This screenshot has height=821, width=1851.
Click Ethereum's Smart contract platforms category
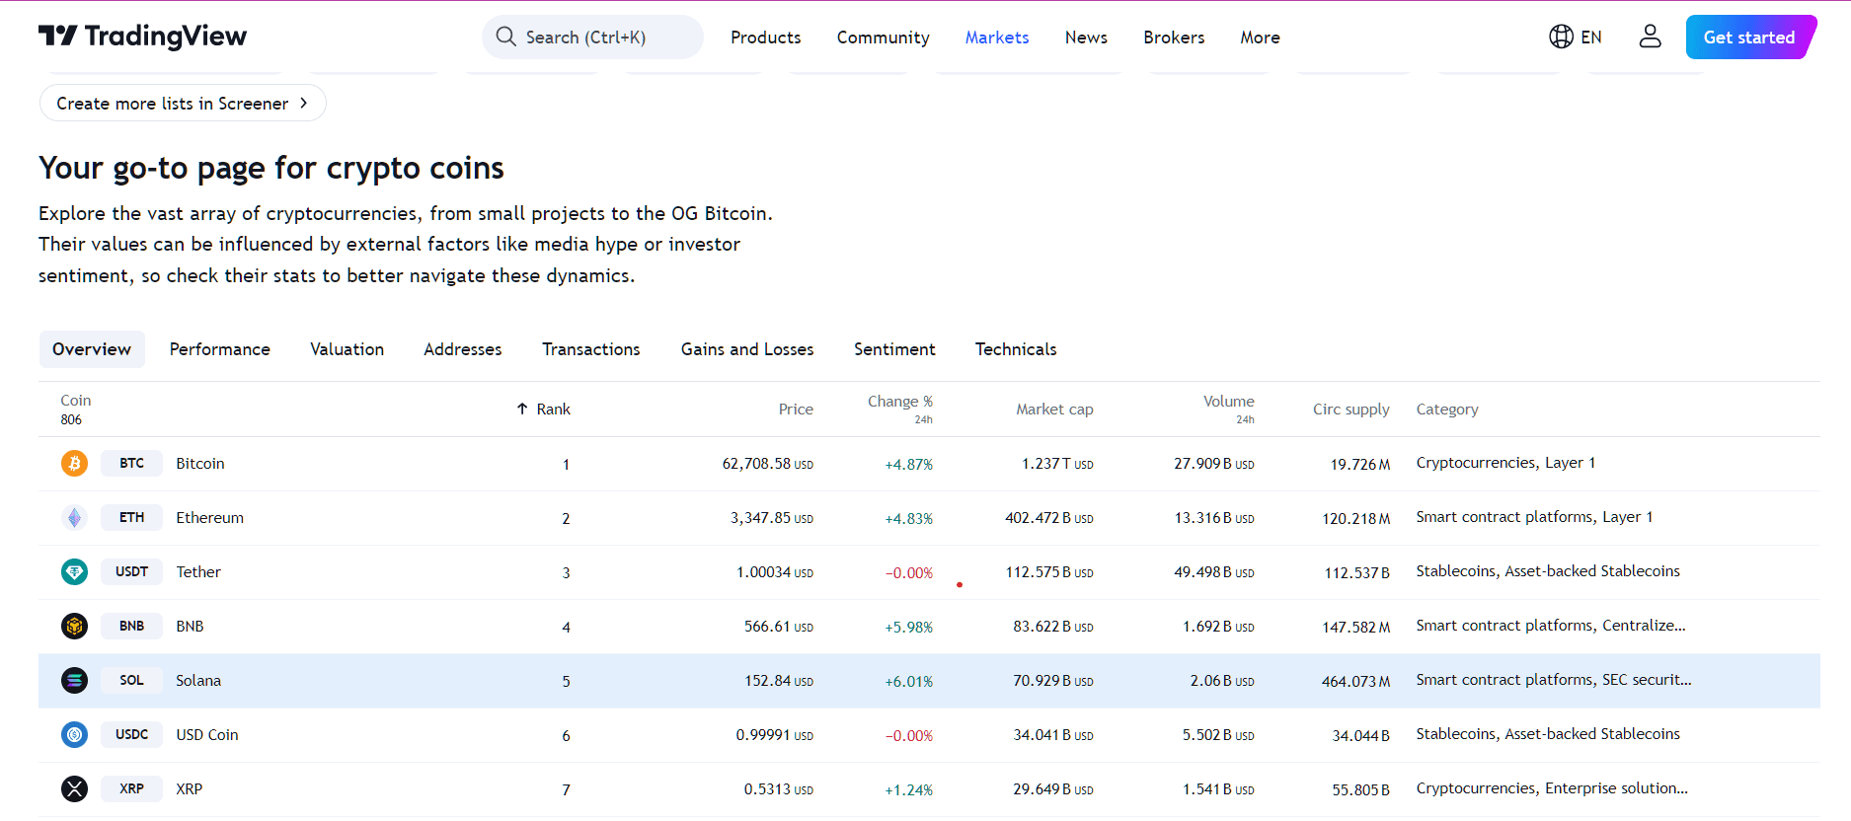[1534, 517]
